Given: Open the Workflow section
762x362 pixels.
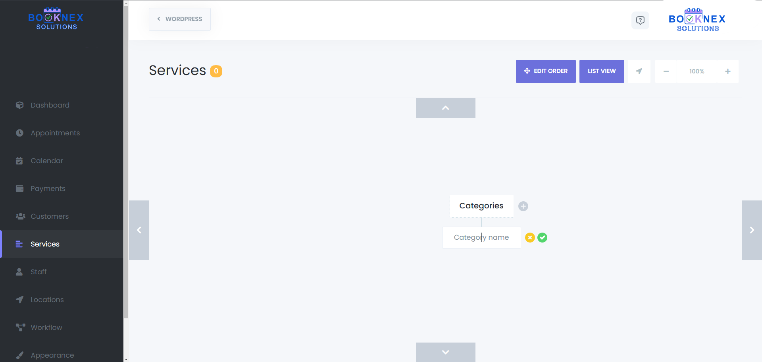Looking at the screenshot, I should (x=46, y=327).
